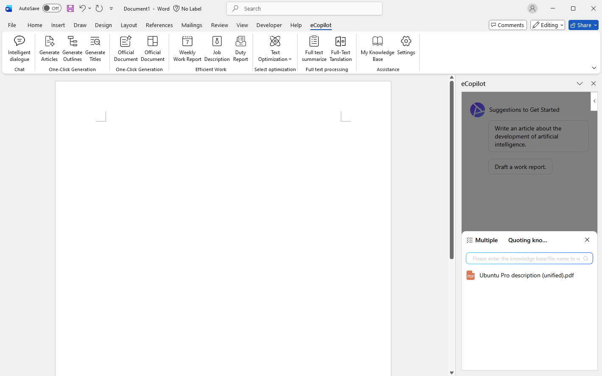Screen dimensions: 602x376
Task: Open eCopilot pane options dropdown
Action: 580,84
